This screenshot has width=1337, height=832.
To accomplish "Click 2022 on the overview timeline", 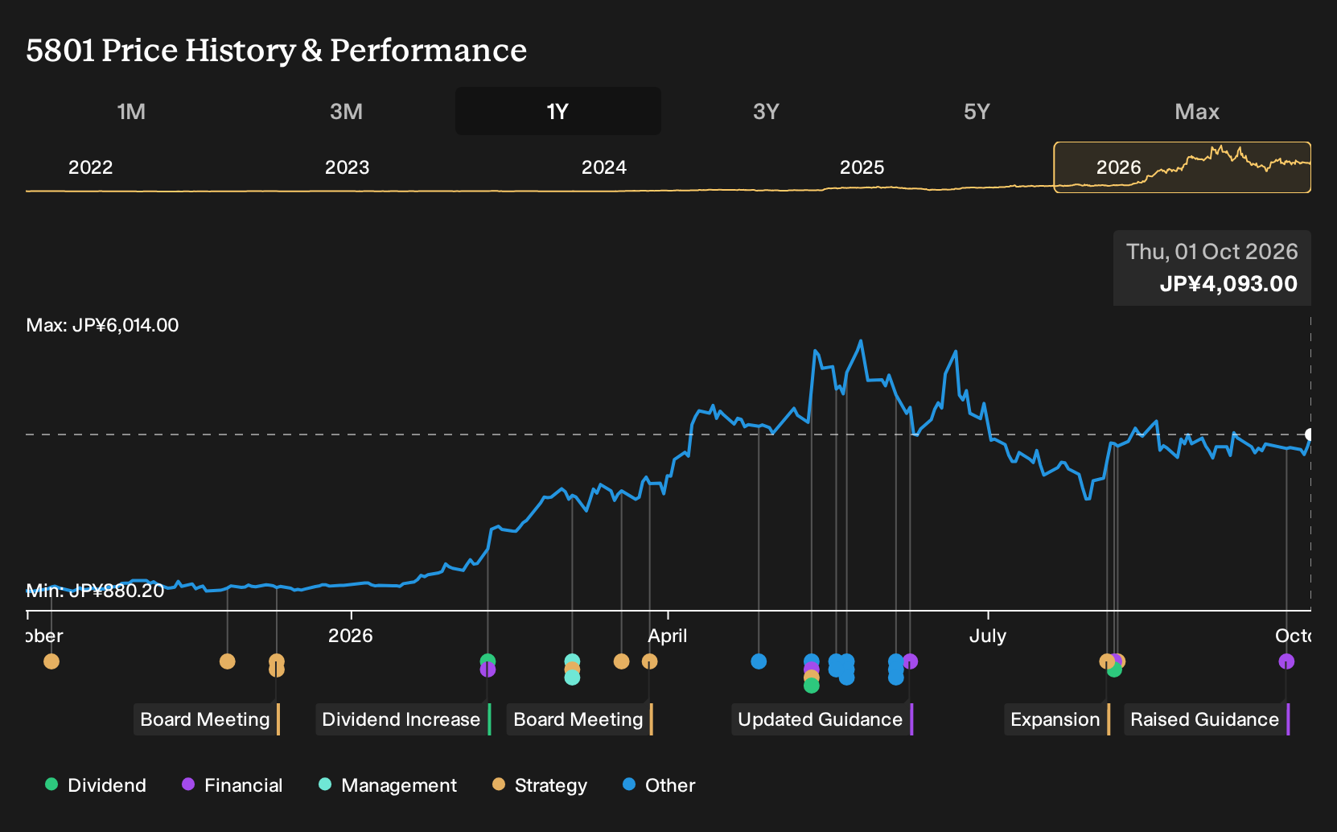I will tap(90, 167).
